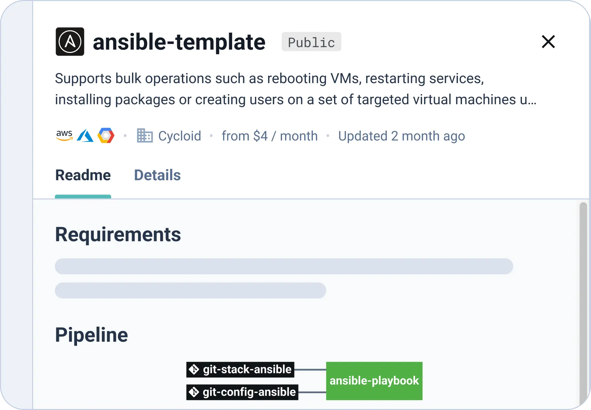The image size is (591, 410).
Task: Select the green ansible-playbook job box
Action: [374, 381]
